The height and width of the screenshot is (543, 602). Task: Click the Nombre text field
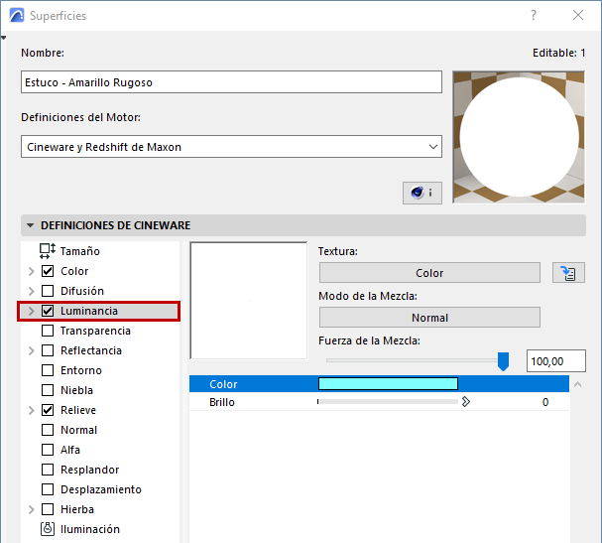[231, 82]
